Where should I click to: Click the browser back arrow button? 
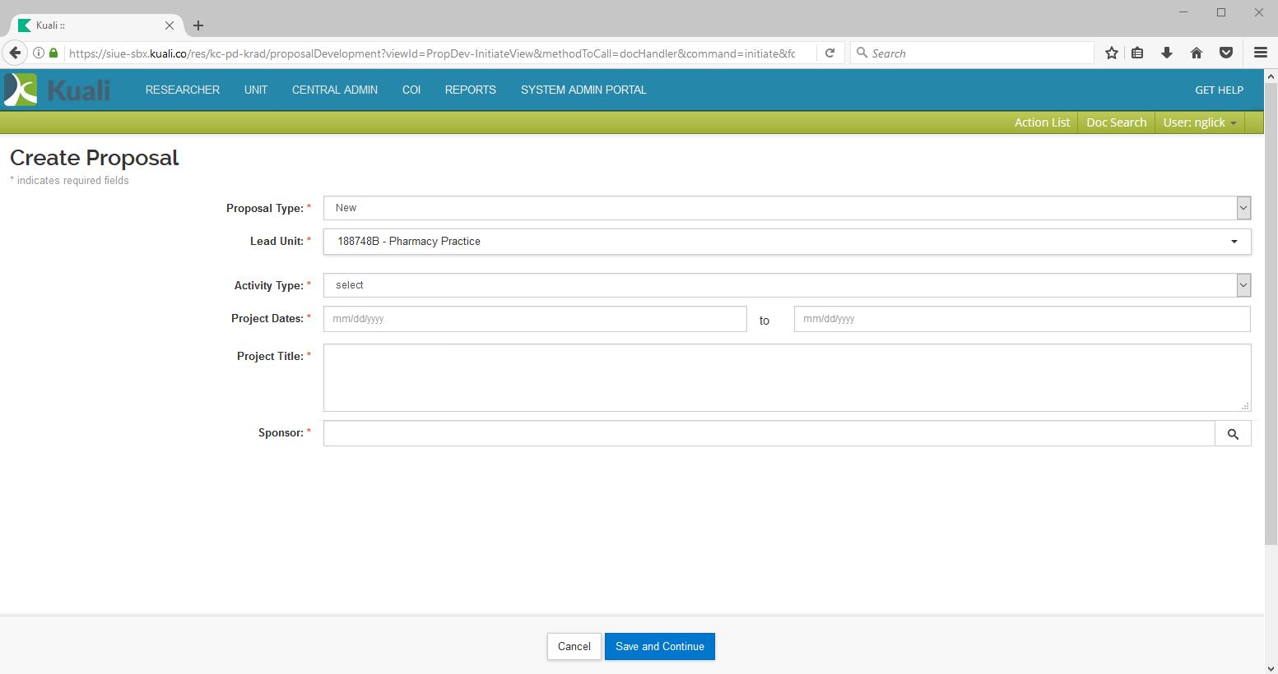[15, 53]
